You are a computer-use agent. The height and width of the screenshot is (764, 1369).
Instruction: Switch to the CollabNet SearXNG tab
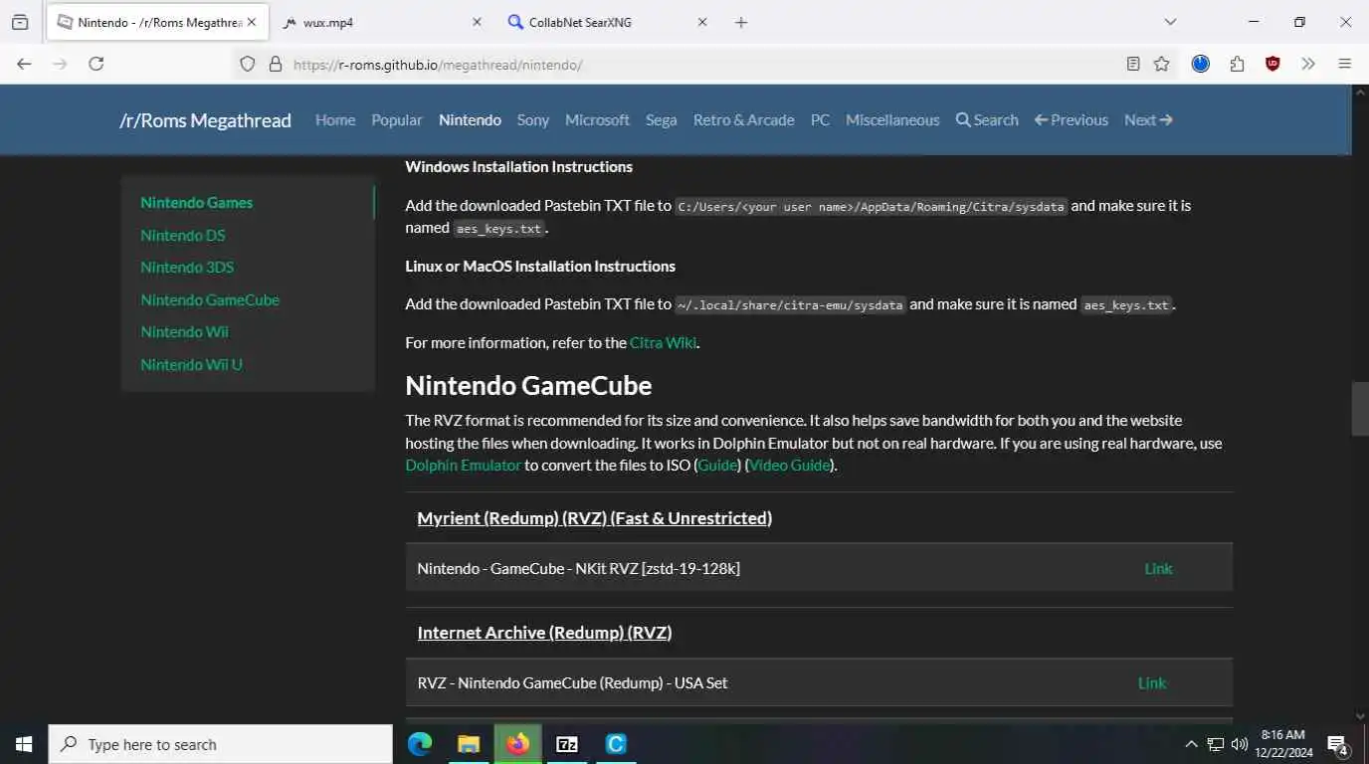[x=608, y=22]
